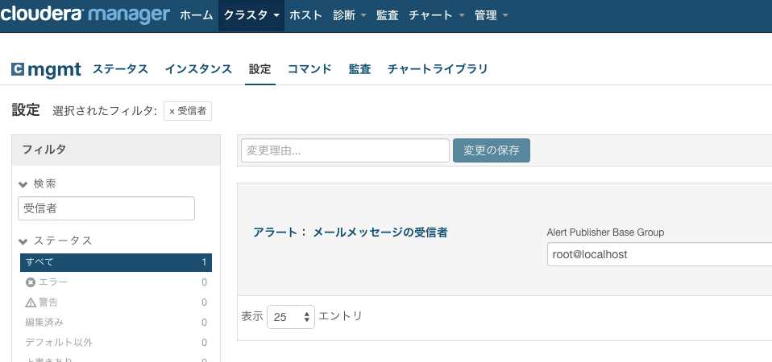Click the フィルタ panel header
Viewport: 772px width, 362px height.
(x=116, y=150)
